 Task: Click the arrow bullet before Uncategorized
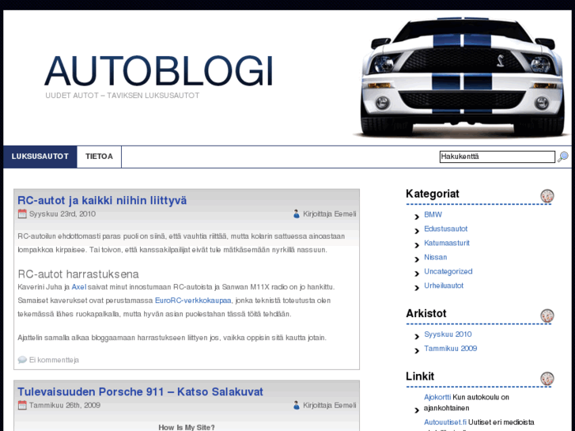pos(417,274)
